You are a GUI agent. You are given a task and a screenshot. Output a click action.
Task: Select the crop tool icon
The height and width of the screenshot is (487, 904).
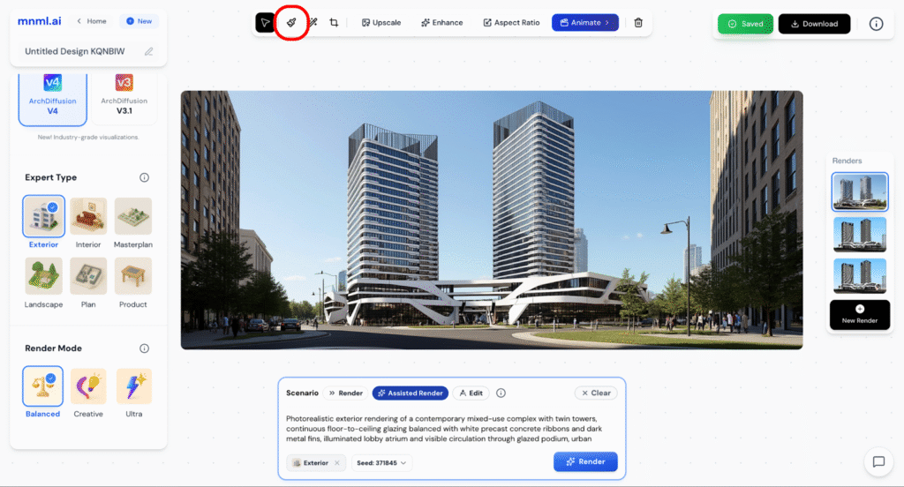click(334, 22)
